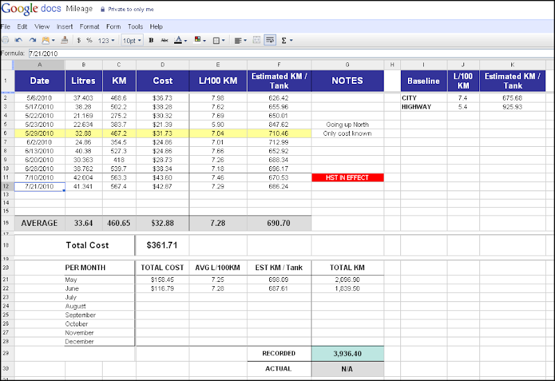This screenshot has height=381, width=555.
Task: Click the Formula bar input field
Action: pos(291,54)
